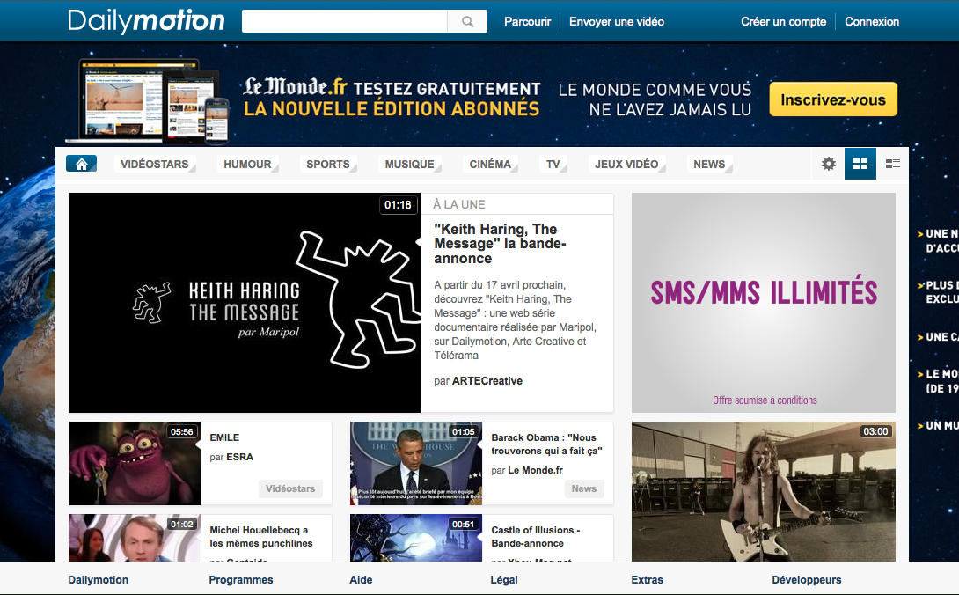Select the Jeux Vidéo tab
This screenshot has height=595, width=959.
(626, 164)
